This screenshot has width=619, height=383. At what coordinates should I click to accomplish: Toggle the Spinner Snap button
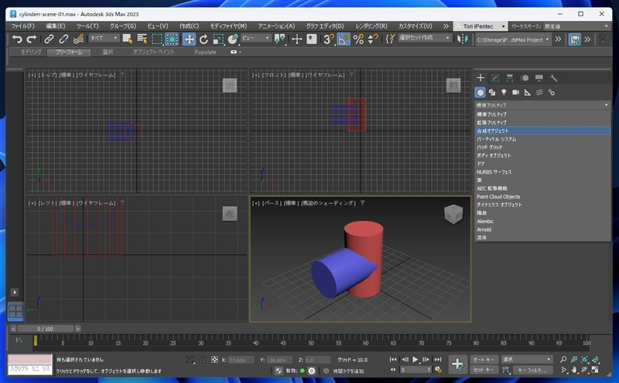(x=373, y=39)
